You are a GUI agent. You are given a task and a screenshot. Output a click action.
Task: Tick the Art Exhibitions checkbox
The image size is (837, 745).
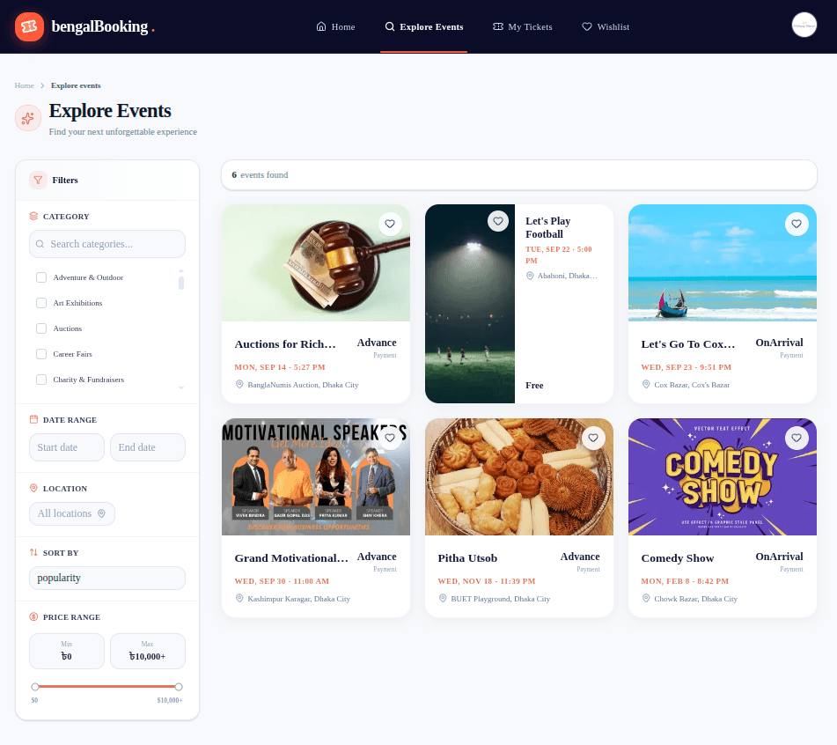coord(41,303)
